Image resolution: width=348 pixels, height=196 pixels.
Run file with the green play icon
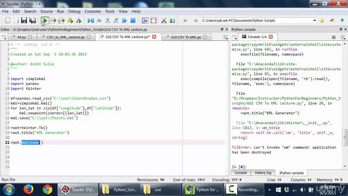[x=45, y=21]
